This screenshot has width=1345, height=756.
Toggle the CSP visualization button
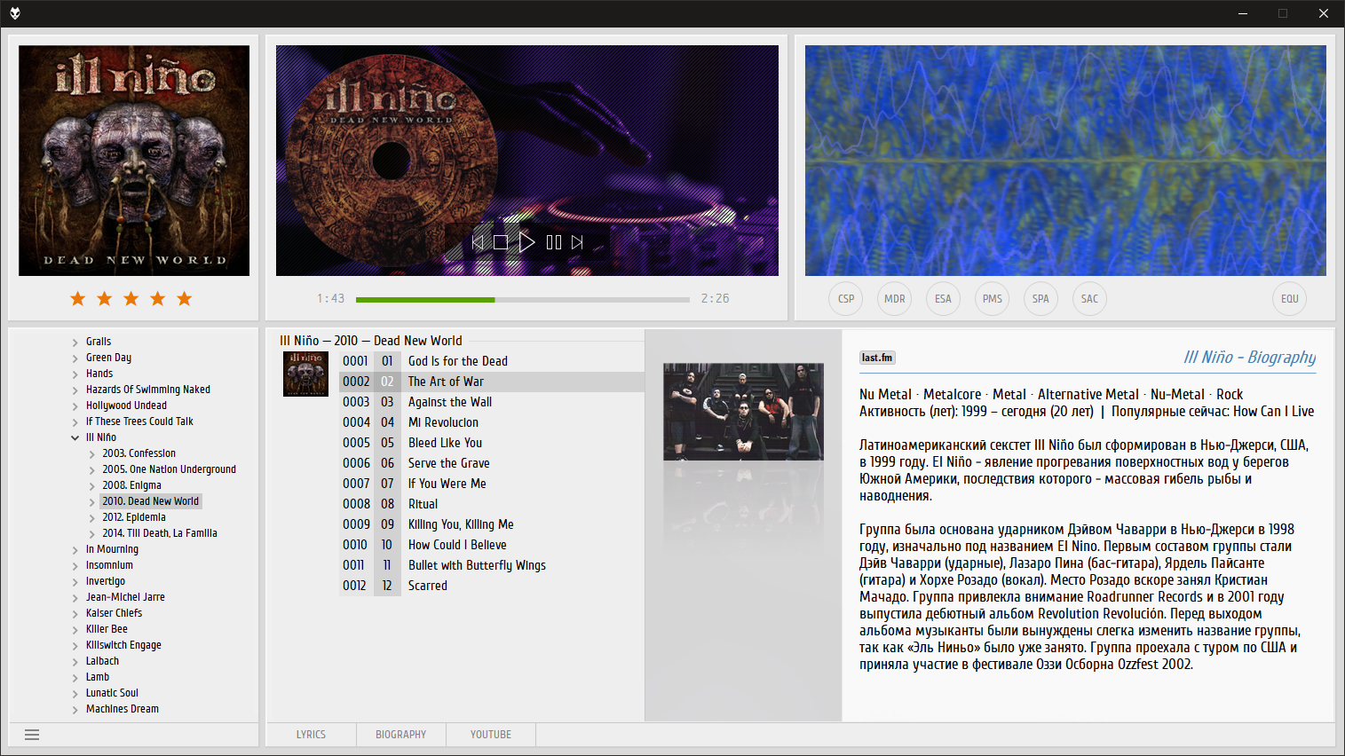click(846, 299)
